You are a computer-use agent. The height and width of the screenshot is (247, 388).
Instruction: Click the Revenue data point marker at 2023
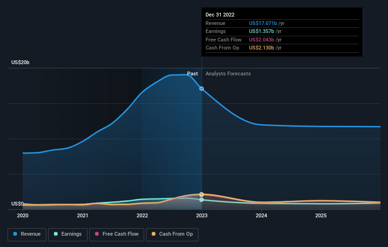tap(202, 89)
